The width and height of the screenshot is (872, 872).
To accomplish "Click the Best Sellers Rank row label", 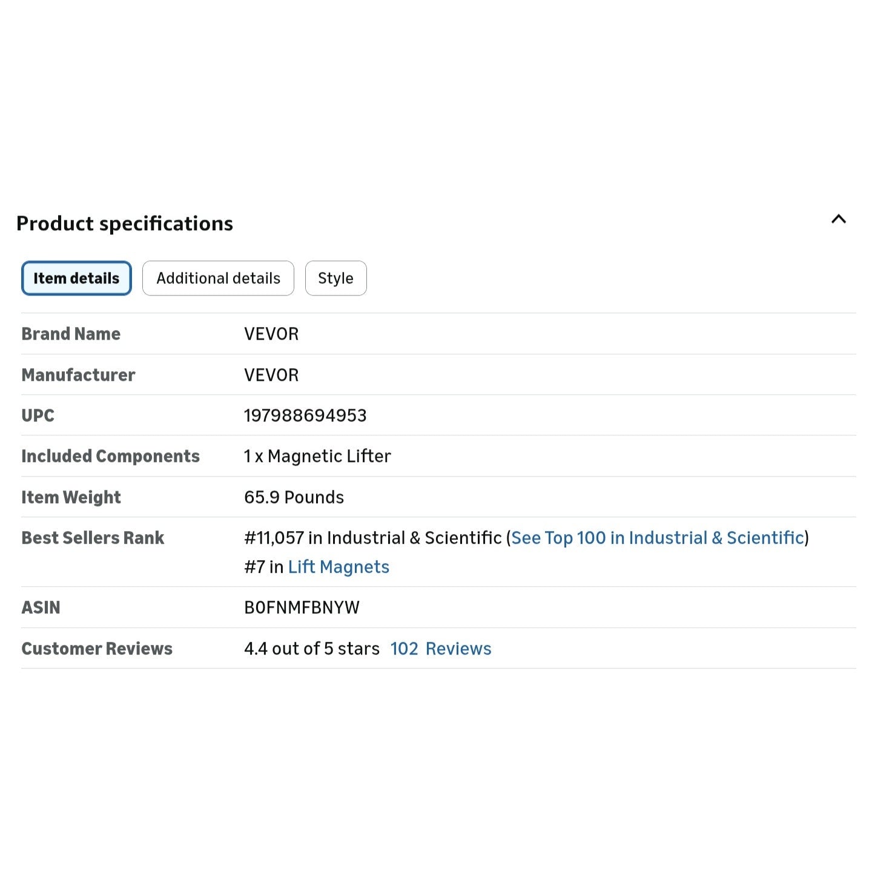I will [93, 538].
